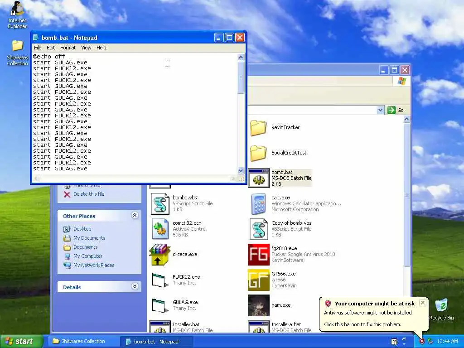Open the Notepad Format menu
Screen dimensions: 464x348
68,48
